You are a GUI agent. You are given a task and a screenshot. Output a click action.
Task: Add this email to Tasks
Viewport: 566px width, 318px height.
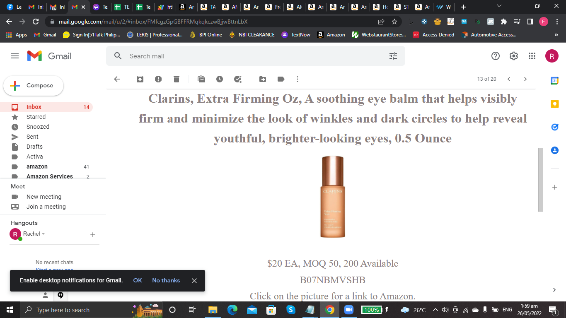tap(238, 79)
